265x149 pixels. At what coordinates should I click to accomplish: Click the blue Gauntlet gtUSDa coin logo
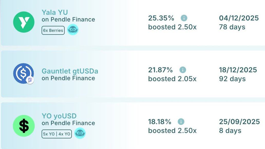[23, 73]
